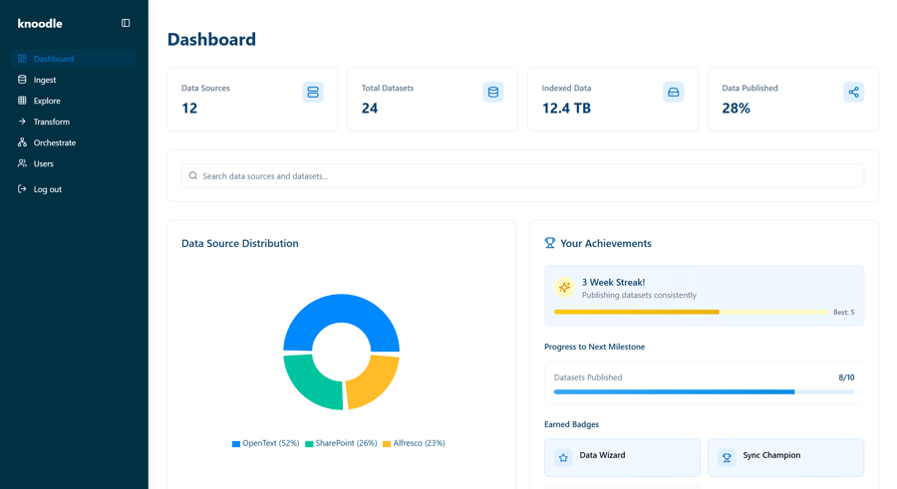
Task: Click the Datasets Published label
Action: click(587, 377)
